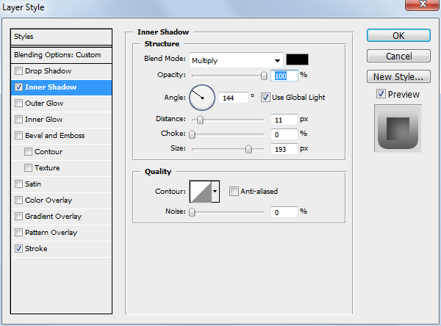Click the Size slider handle

(x=248, y=148)
